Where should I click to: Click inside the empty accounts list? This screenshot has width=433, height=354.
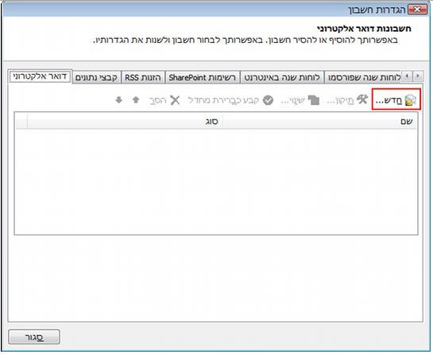pos(216,181)
